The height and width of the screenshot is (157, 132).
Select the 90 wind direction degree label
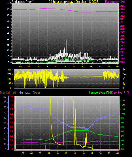(x=10, y=83)
